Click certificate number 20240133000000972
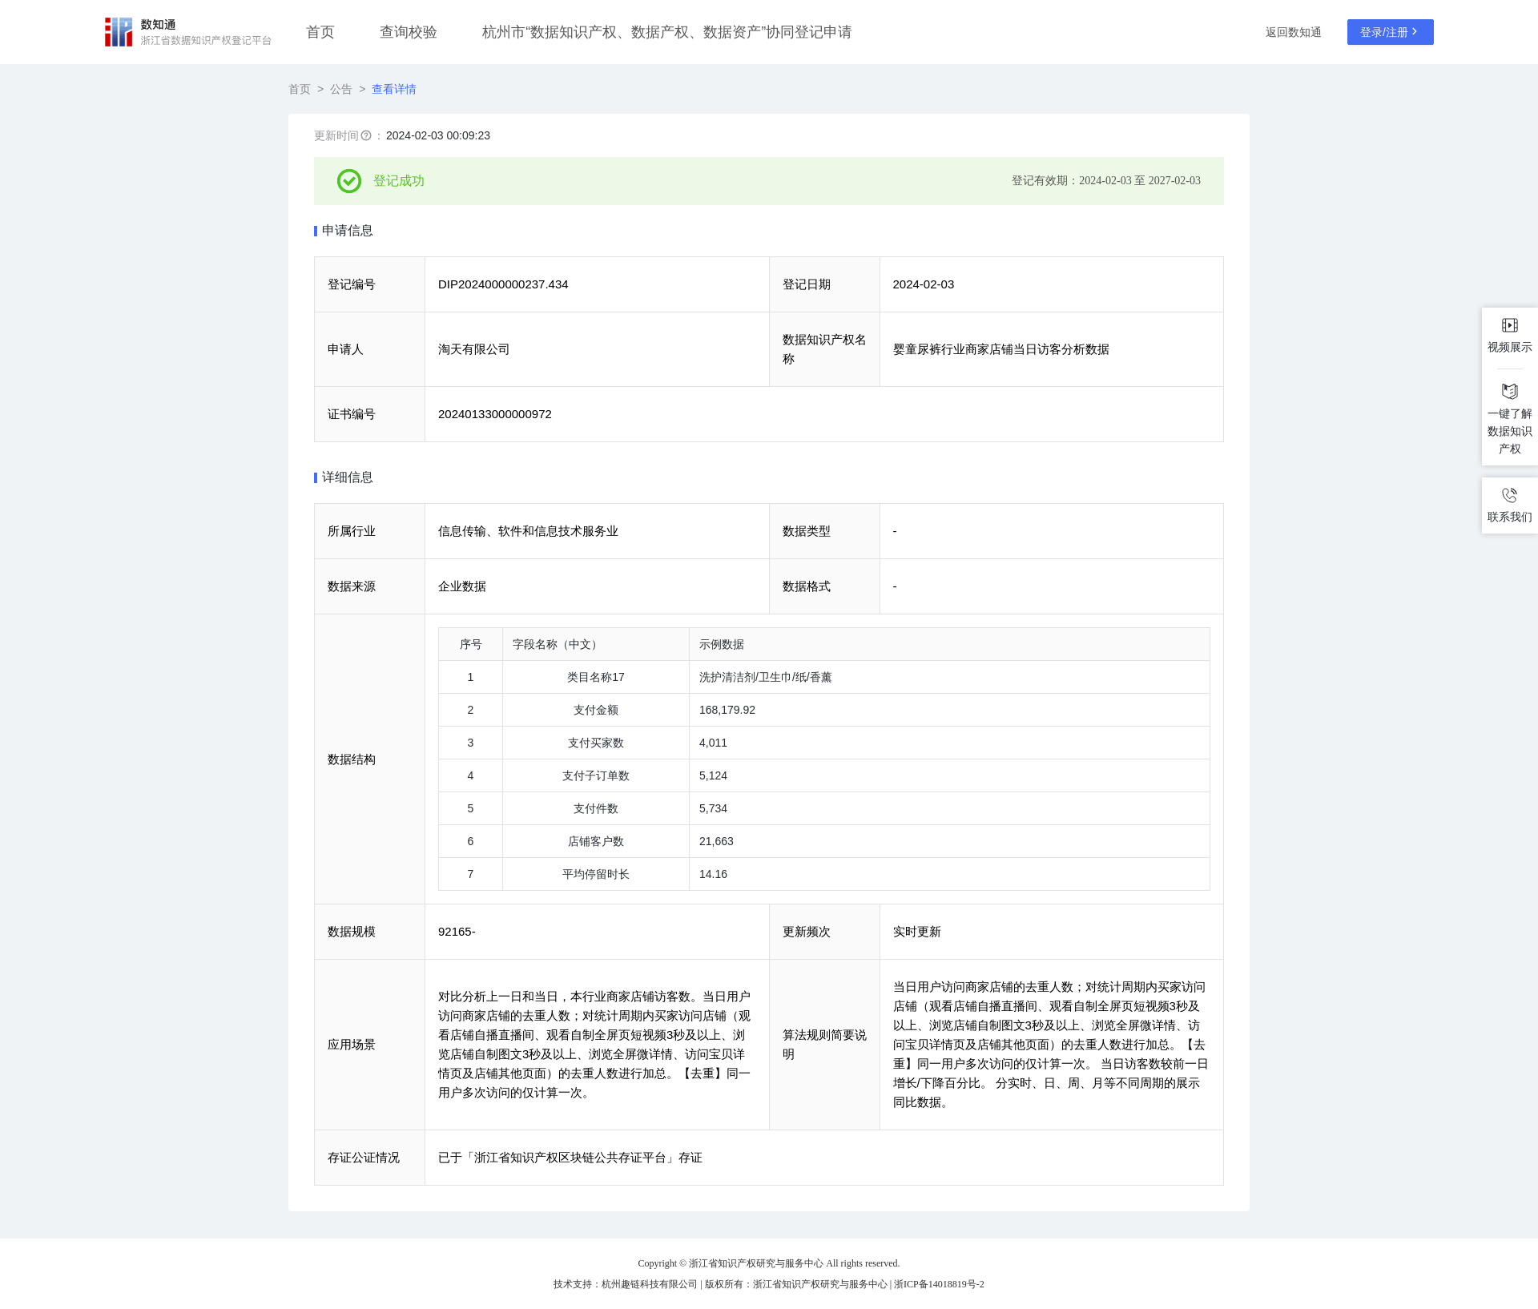The width and height of the screenshot is (1538, 1309). click(x=495, y=414)
